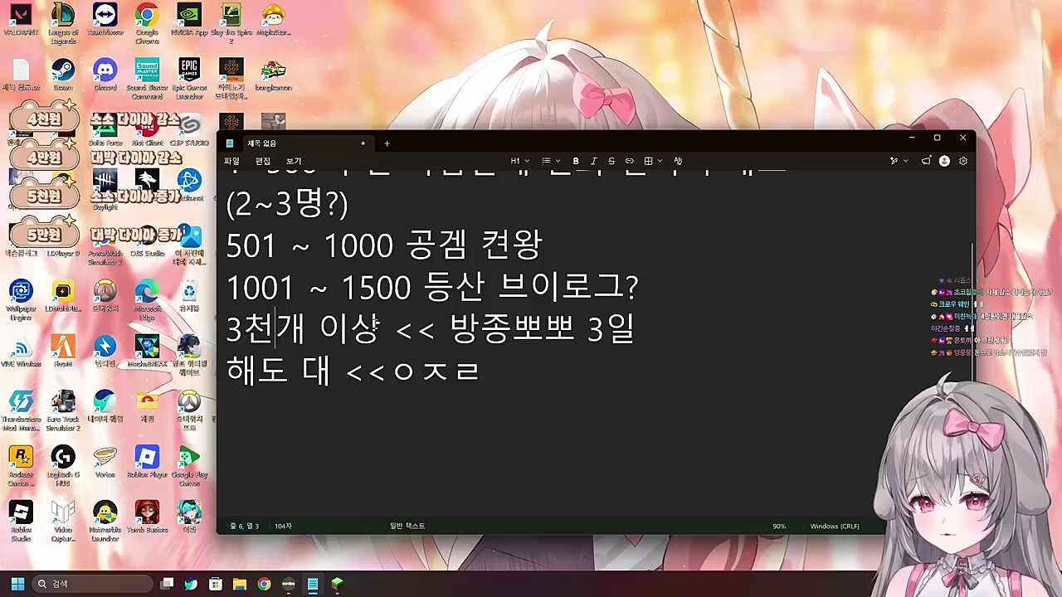This screenshot has width=1062, height=597.
Task: Apply strikethrough formatting in Notepad
Action: 611,161
